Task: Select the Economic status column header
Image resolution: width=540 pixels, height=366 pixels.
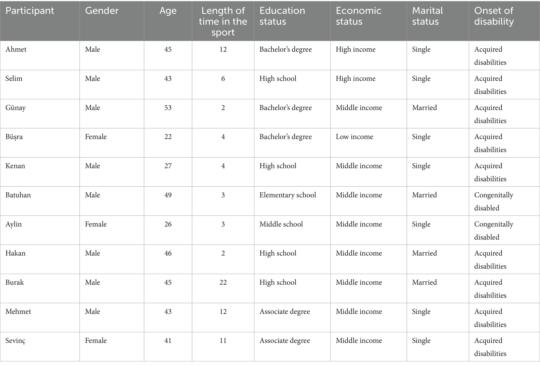Action: 358,16
